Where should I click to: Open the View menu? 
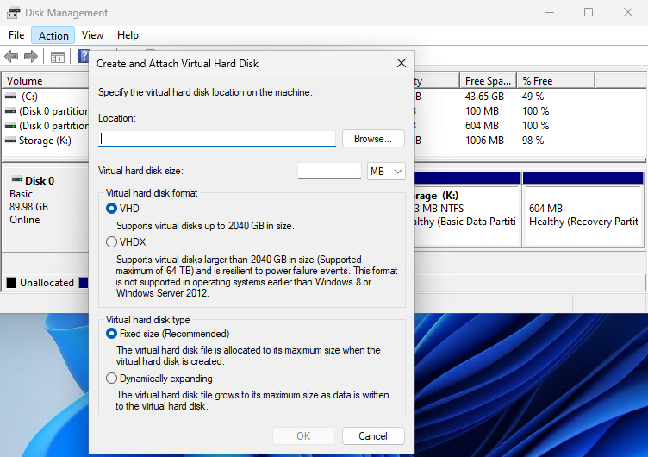pyautogui.click(x=92, y=35)
